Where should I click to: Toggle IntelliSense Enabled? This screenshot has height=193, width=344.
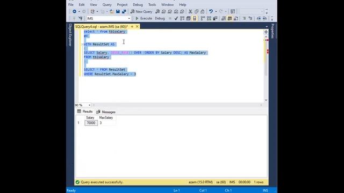pyautogui.click(x=195, y=18)
